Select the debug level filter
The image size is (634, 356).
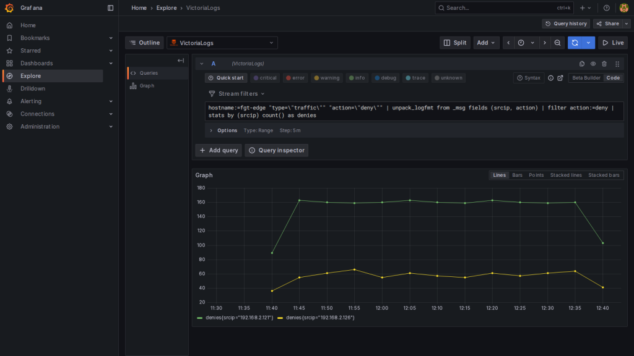click(385, 78)
